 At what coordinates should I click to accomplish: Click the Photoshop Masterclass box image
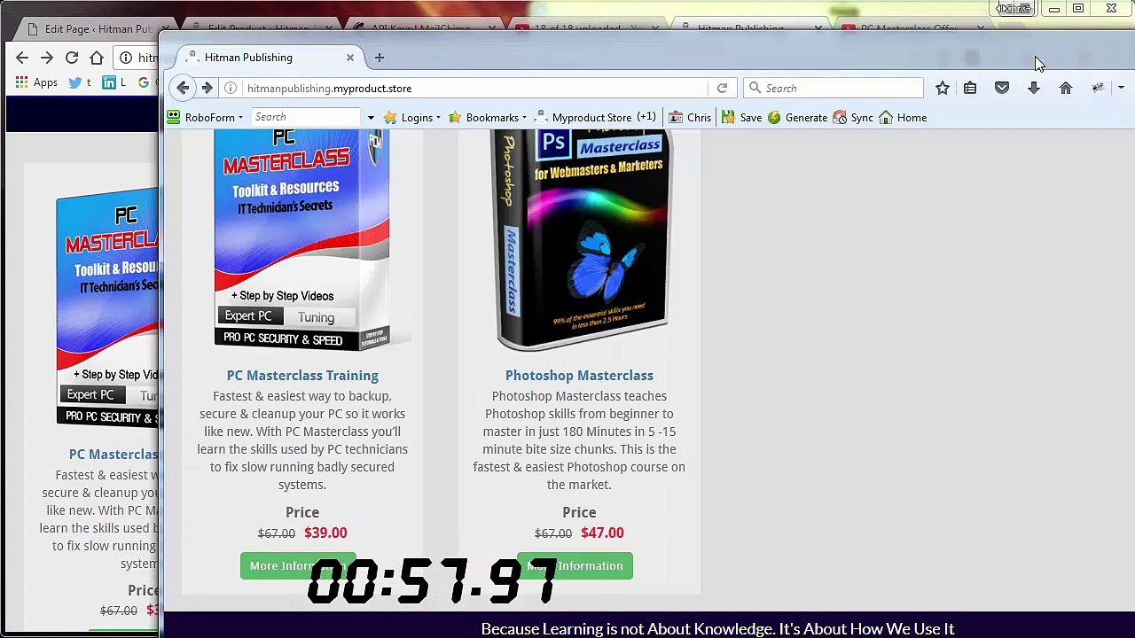tap(580, 240)
